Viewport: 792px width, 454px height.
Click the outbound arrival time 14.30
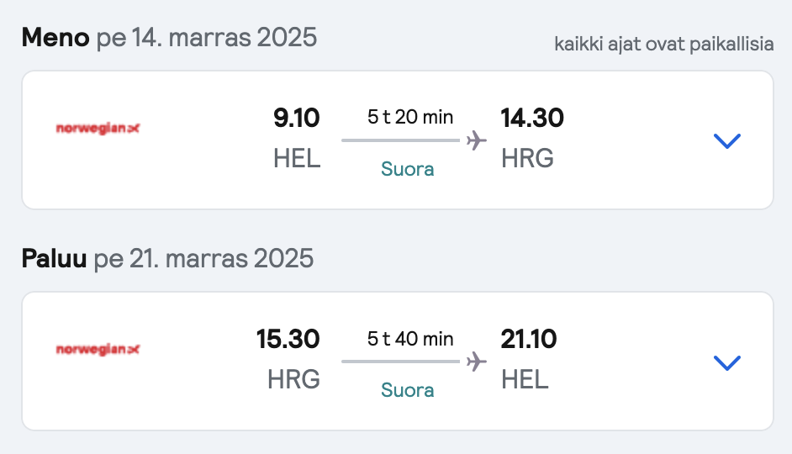pyautogui.click(x=532, y=118)
